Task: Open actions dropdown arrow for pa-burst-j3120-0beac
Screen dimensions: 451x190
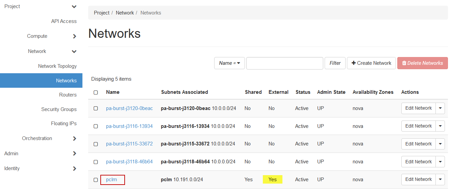Action: (x=440, y=108)
